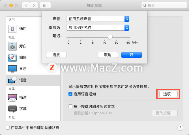This screenshot has height=135, width=189.
Task: Click the 延迟 delay slider thumb
Action: click(x=110, y=37)
